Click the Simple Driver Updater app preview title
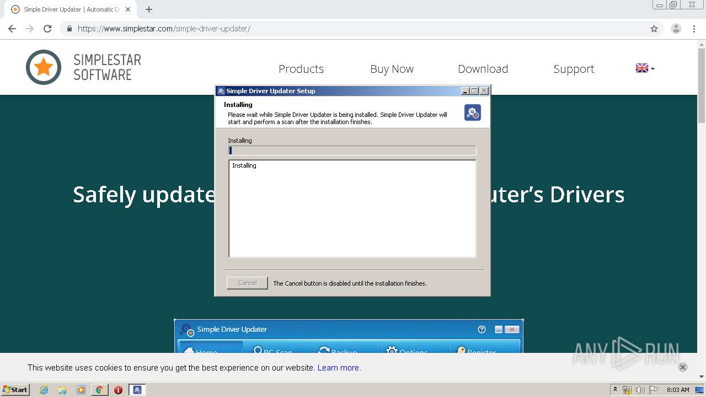 232,329
